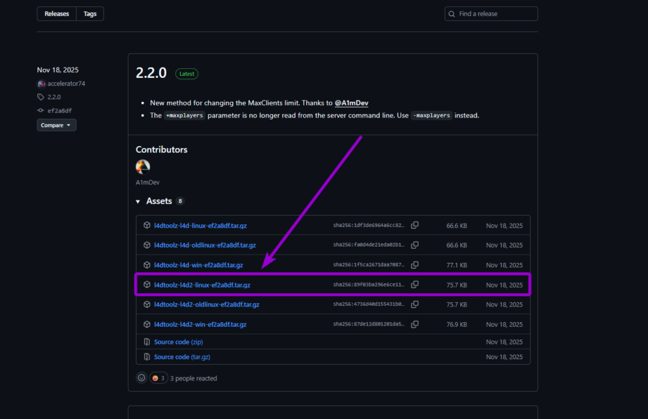Copy the checksum of l4dtoolz-l4d2-win asset
Viewport: 648px width, 419px height.
click(x=414, y=324)
